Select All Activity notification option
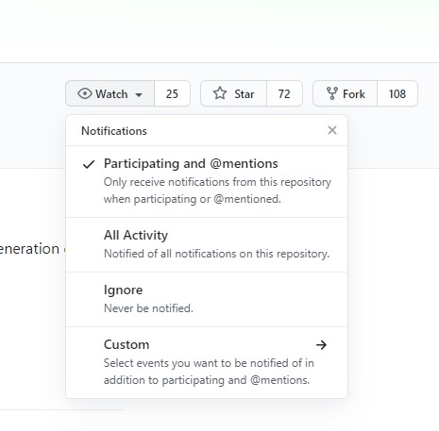The width and height of the screenshot is (439, 431). 207,244
